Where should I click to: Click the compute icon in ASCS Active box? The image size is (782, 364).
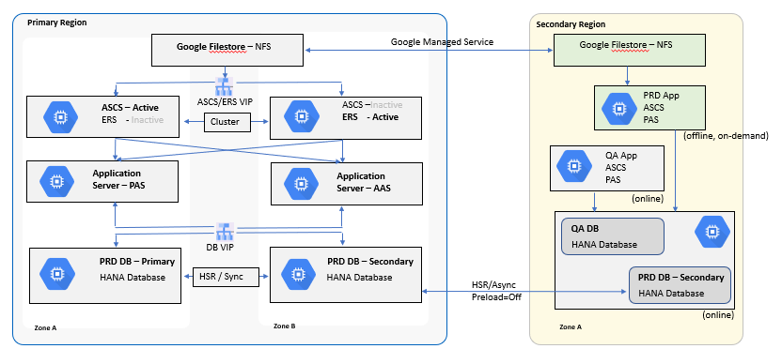tap(60, 116)
